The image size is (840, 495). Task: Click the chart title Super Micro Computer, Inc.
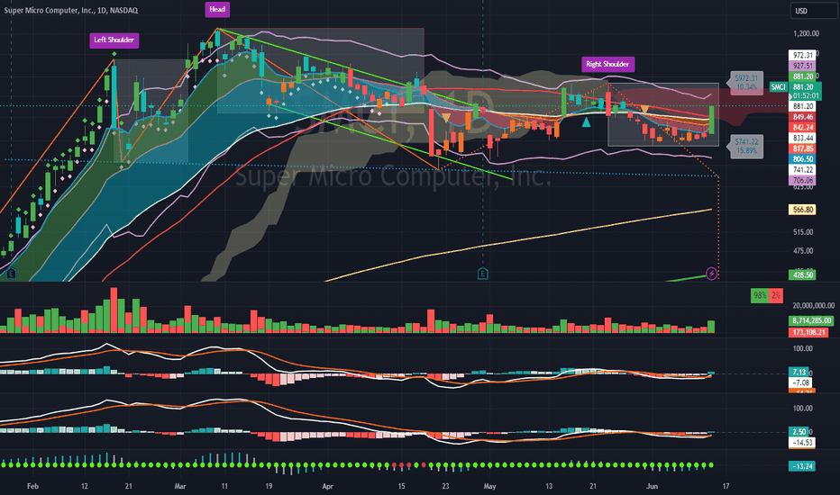70,10
